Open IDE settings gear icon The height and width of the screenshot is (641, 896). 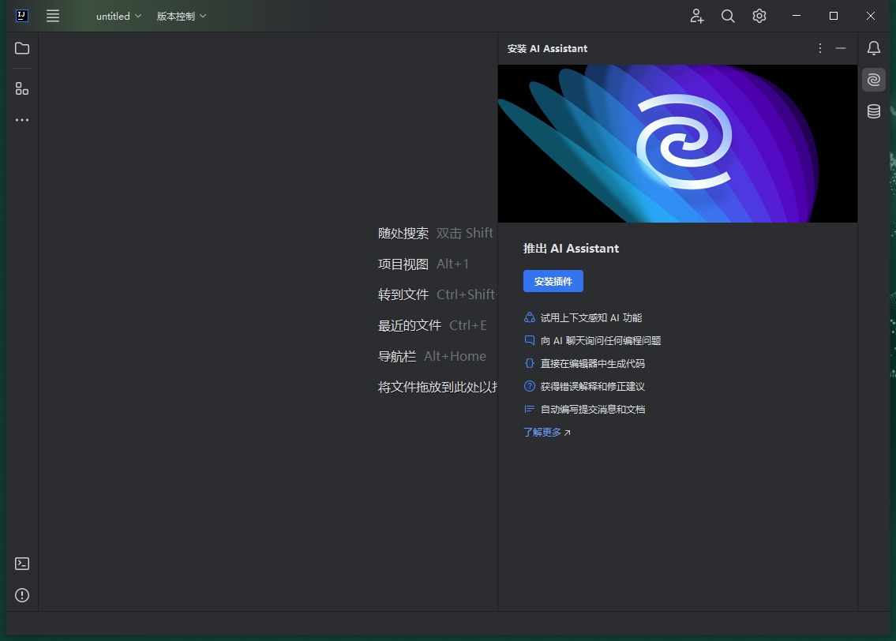[x=759, y=16]
